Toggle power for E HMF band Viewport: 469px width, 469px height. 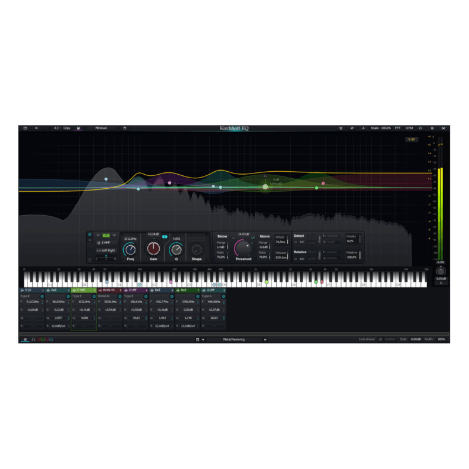[x=94, y=297]
